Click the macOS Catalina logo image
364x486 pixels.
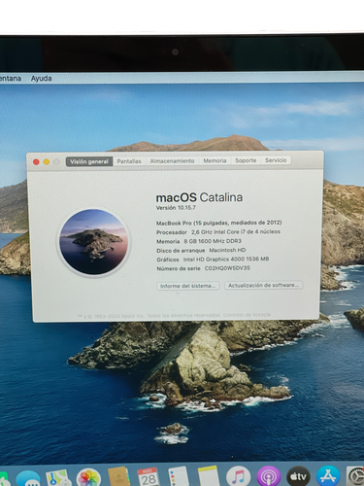pos(94,242)
